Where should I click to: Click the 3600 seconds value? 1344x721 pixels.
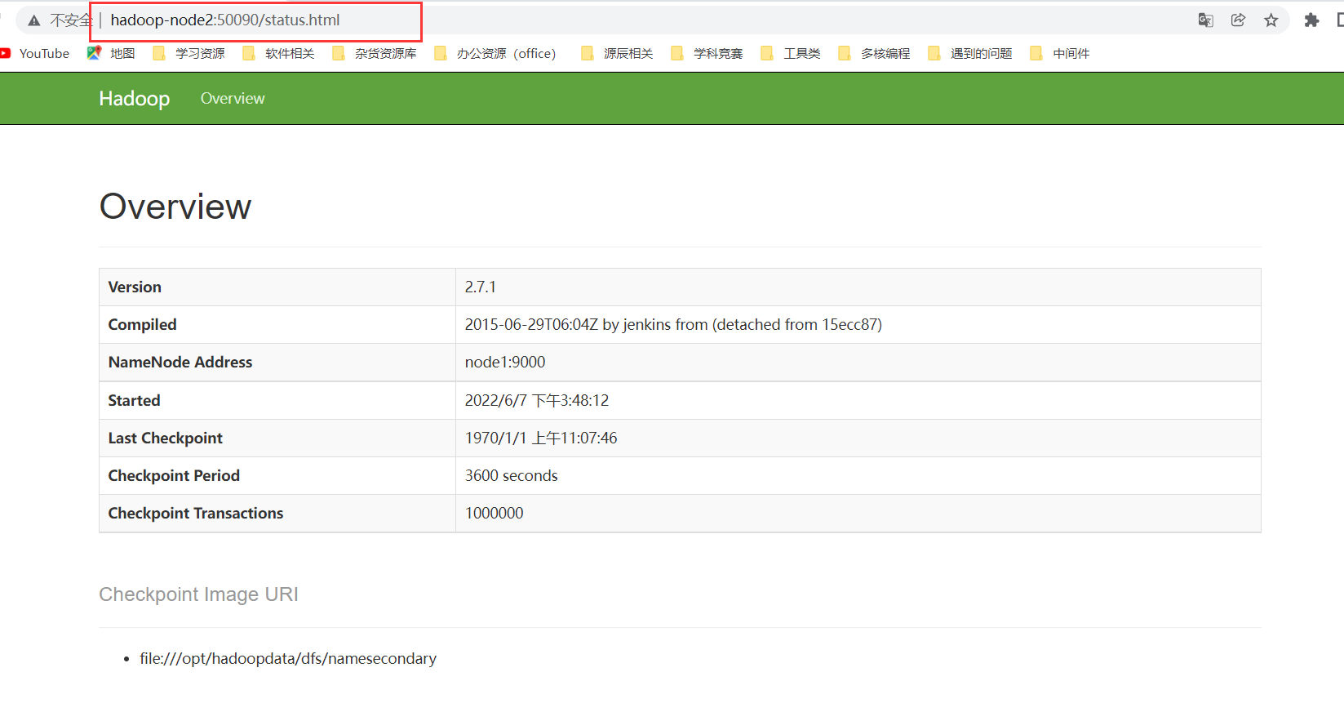pos(512,476)
